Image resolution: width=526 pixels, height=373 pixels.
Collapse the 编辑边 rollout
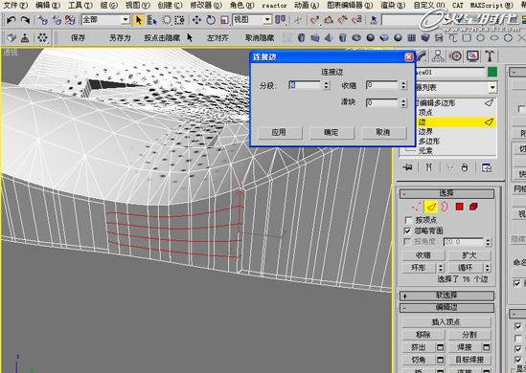446,308
